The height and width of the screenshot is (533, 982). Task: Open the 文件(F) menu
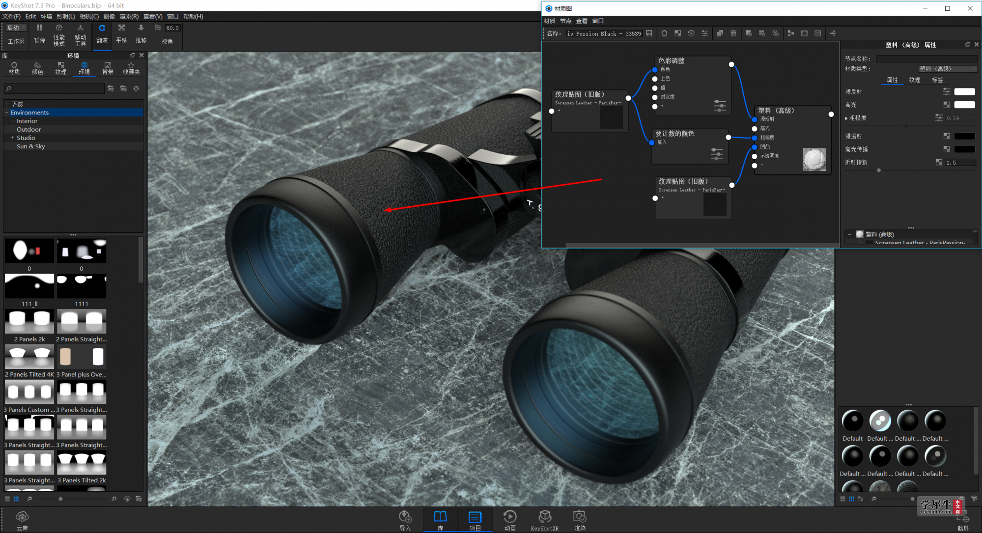[x=11, y=16]
